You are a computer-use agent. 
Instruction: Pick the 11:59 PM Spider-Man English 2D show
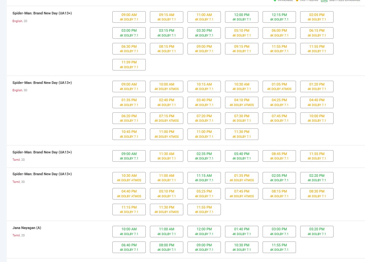tap(129, 65)
